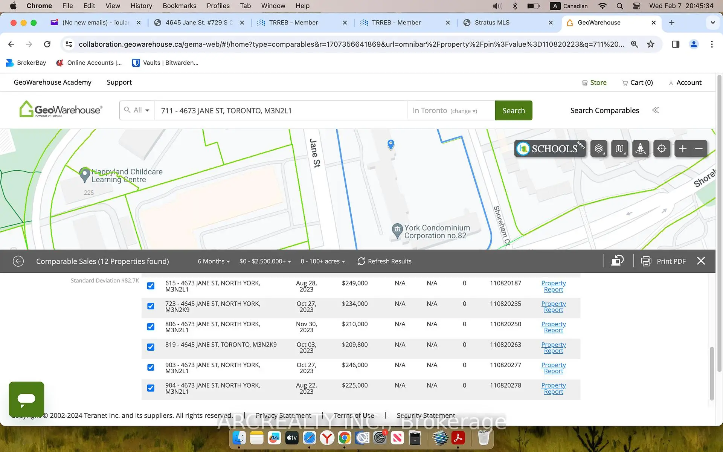
Task: Zoom in the map with plus
Action: [683, 149]
